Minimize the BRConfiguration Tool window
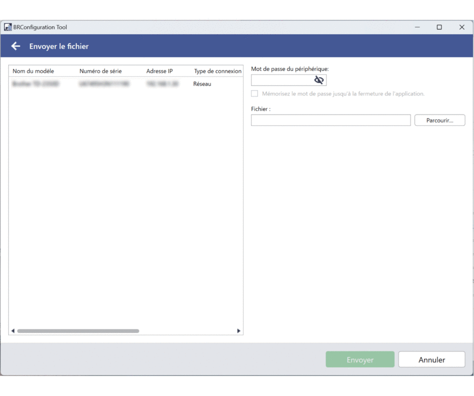The image size is (474, 396). (417, 27)
